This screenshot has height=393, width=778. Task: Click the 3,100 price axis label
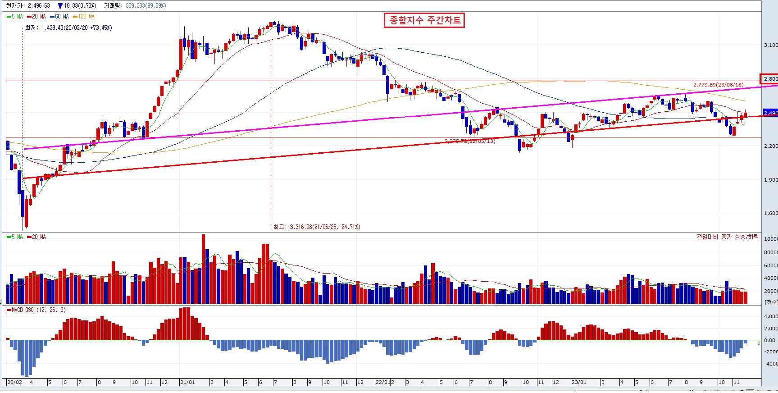771,45
